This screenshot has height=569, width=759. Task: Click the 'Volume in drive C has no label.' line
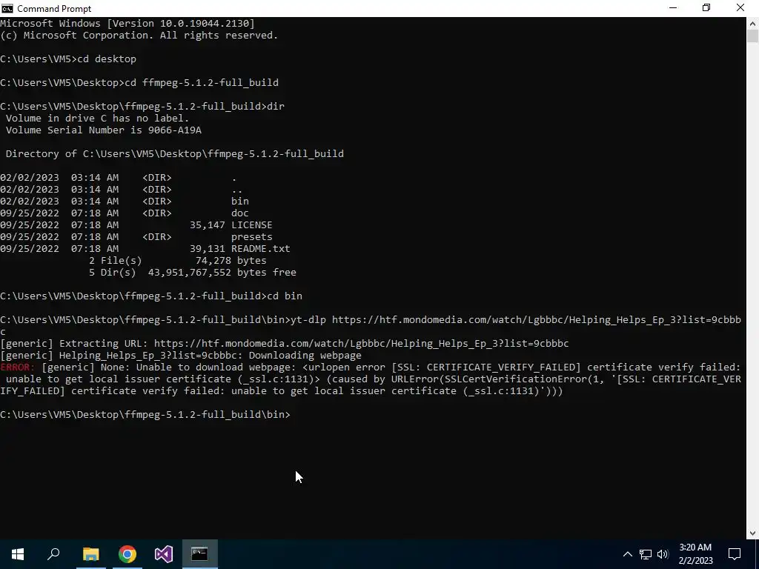click(97, 119)
